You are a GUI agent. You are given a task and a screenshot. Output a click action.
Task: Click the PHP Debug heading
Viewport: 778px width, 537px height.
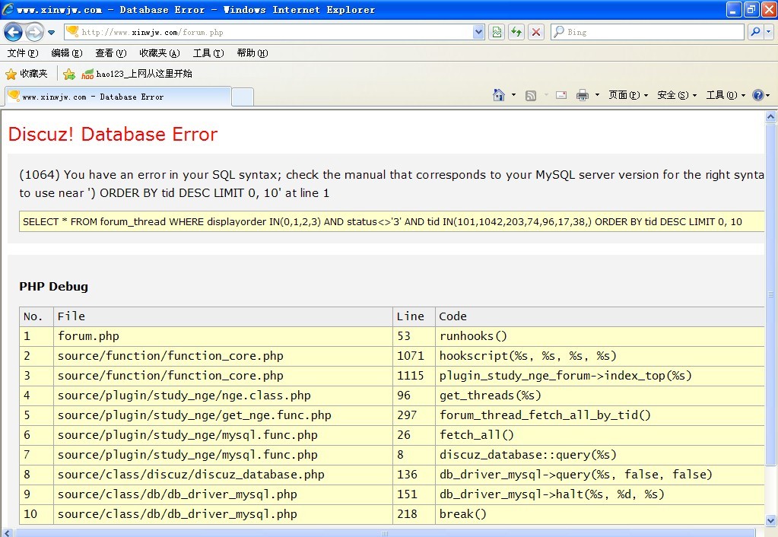click(53, 286)
